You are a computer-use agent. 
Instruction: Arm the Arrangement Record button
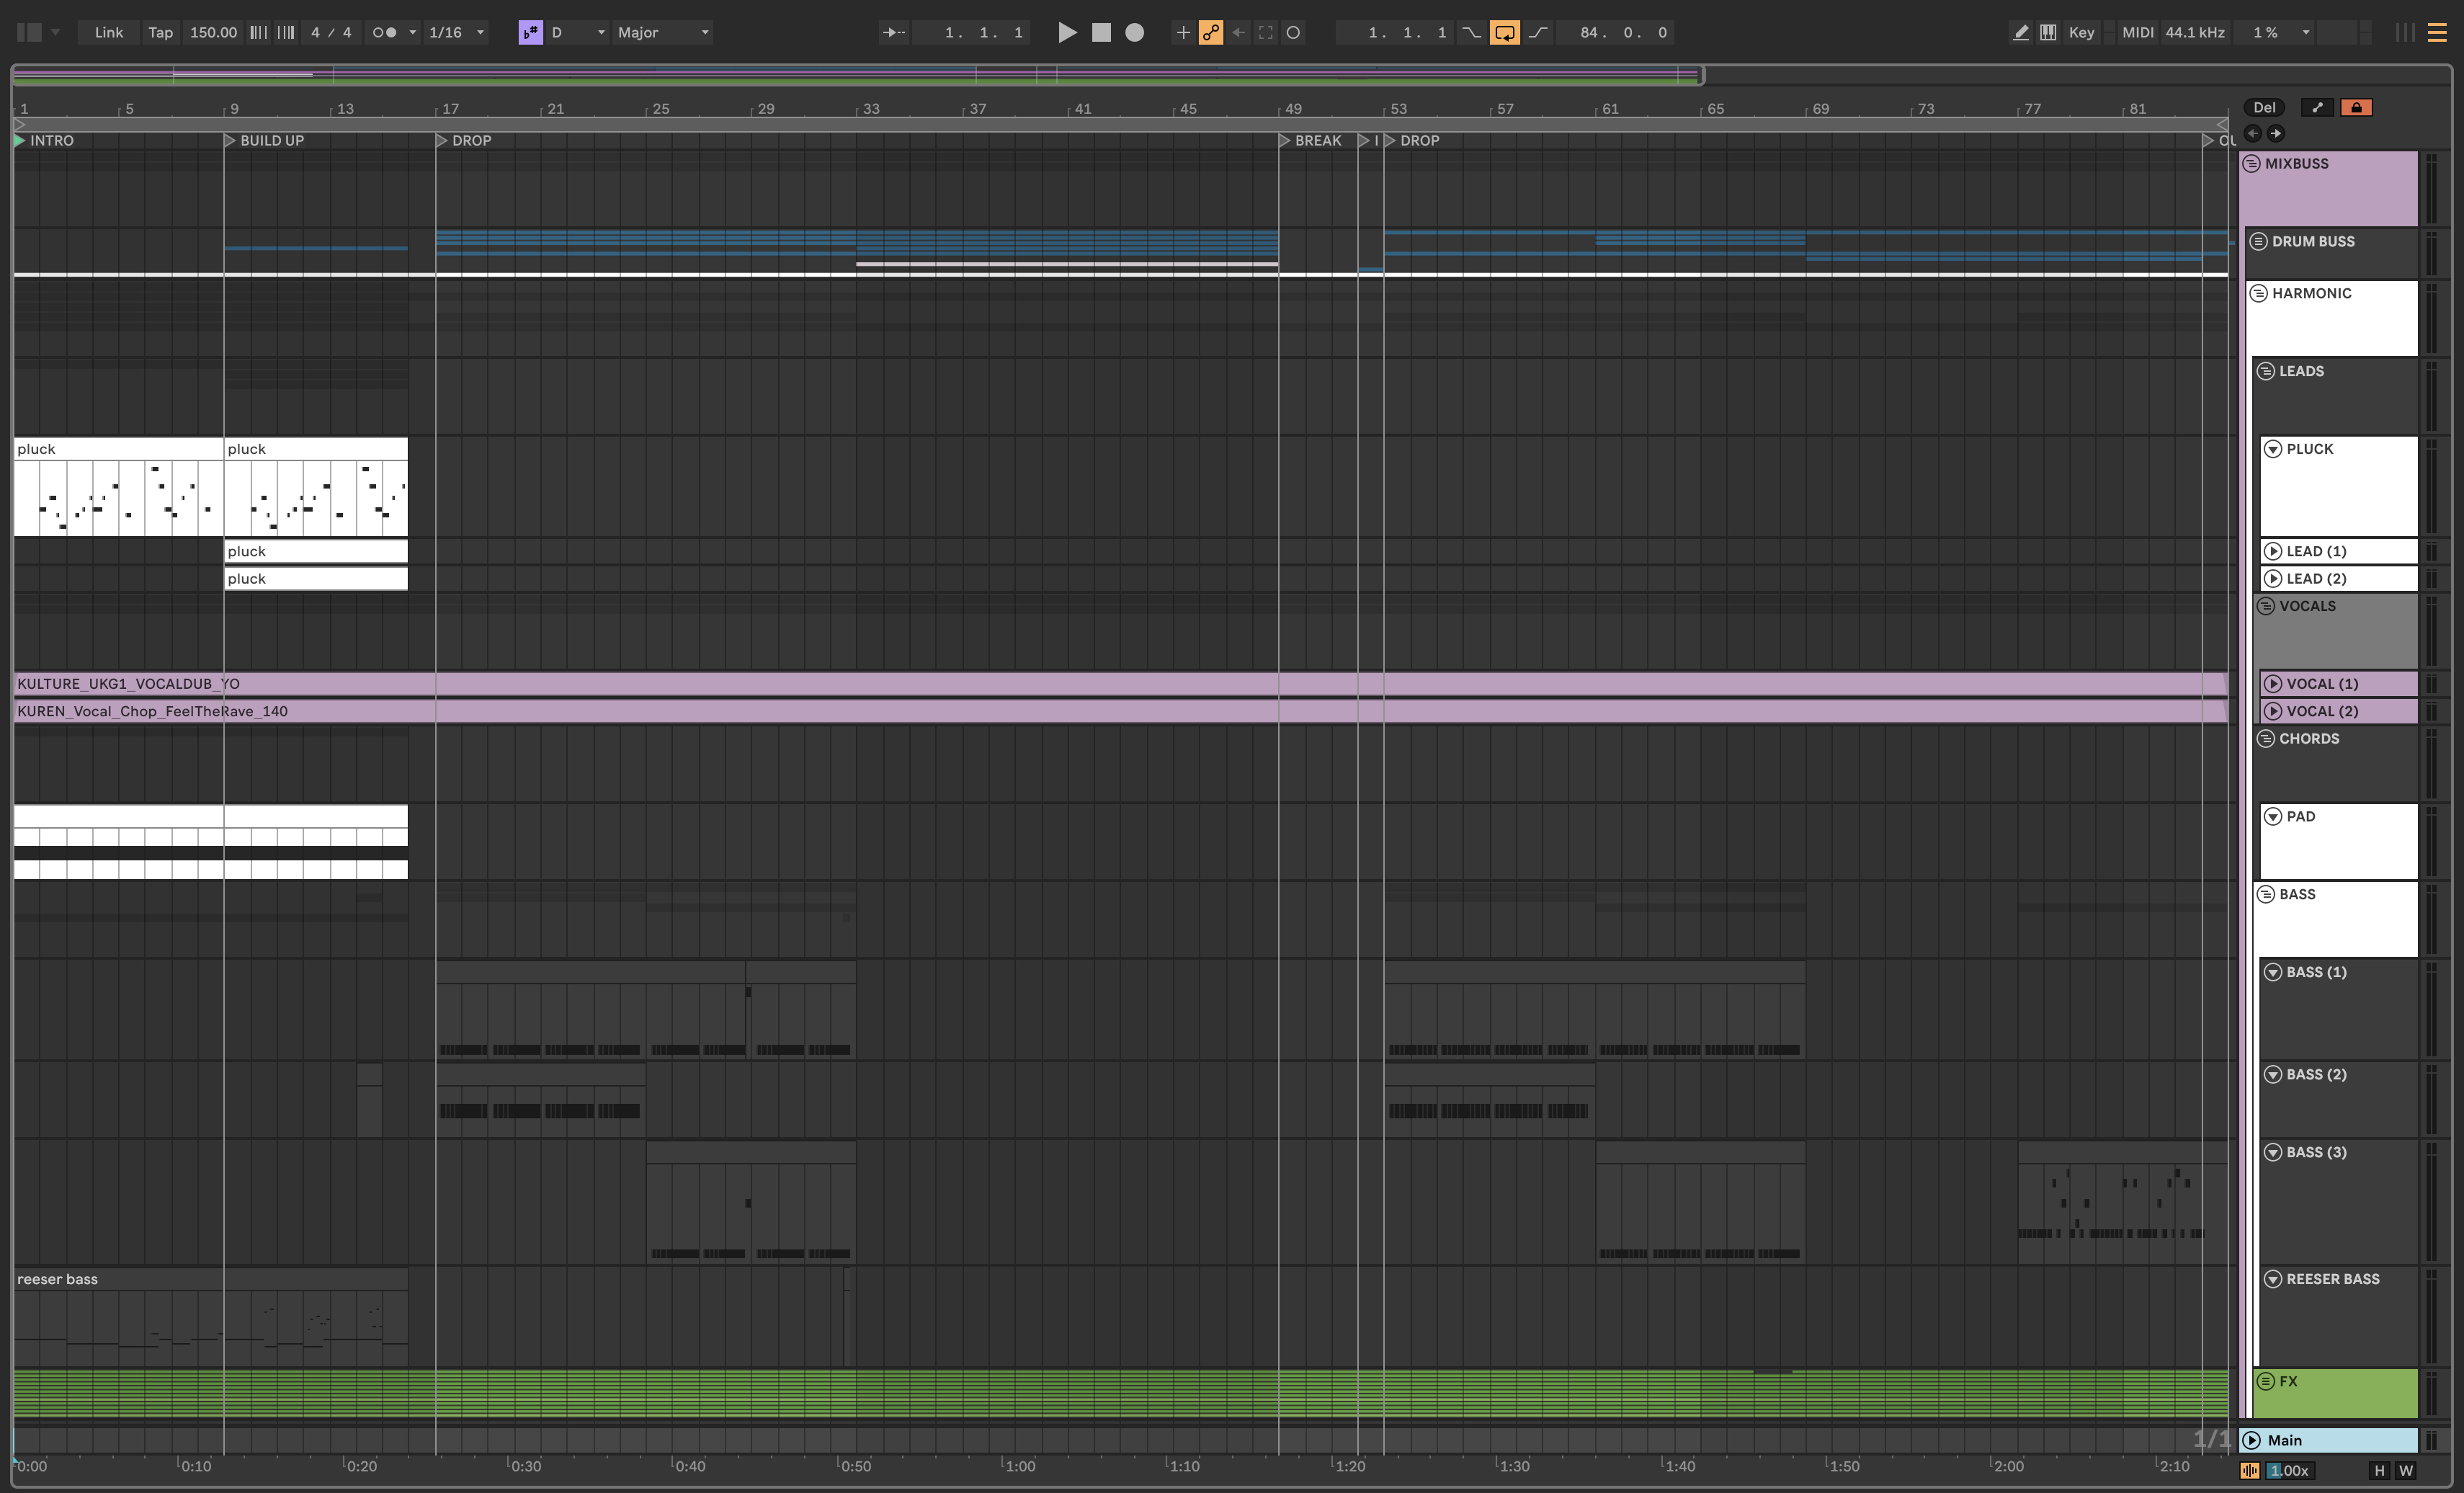[1134, 32]
